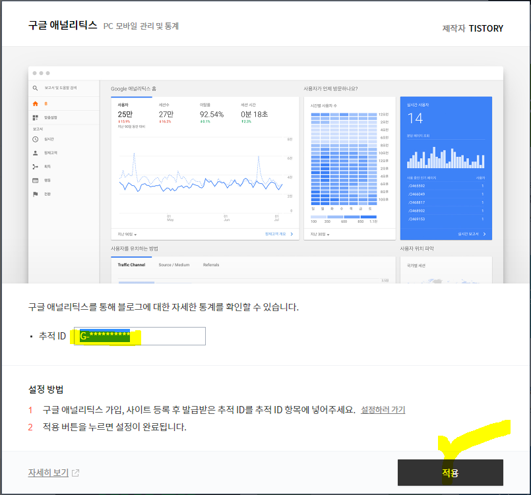531x495 pixels.
Task: Open the 자세히 보기 link
Action: click(48, 473)
